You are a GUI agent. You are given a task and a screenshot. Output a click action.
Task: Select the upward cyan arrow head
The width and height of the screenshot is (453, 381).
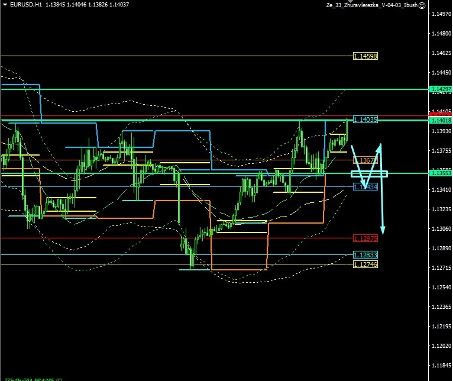click(x=380, y=147)
